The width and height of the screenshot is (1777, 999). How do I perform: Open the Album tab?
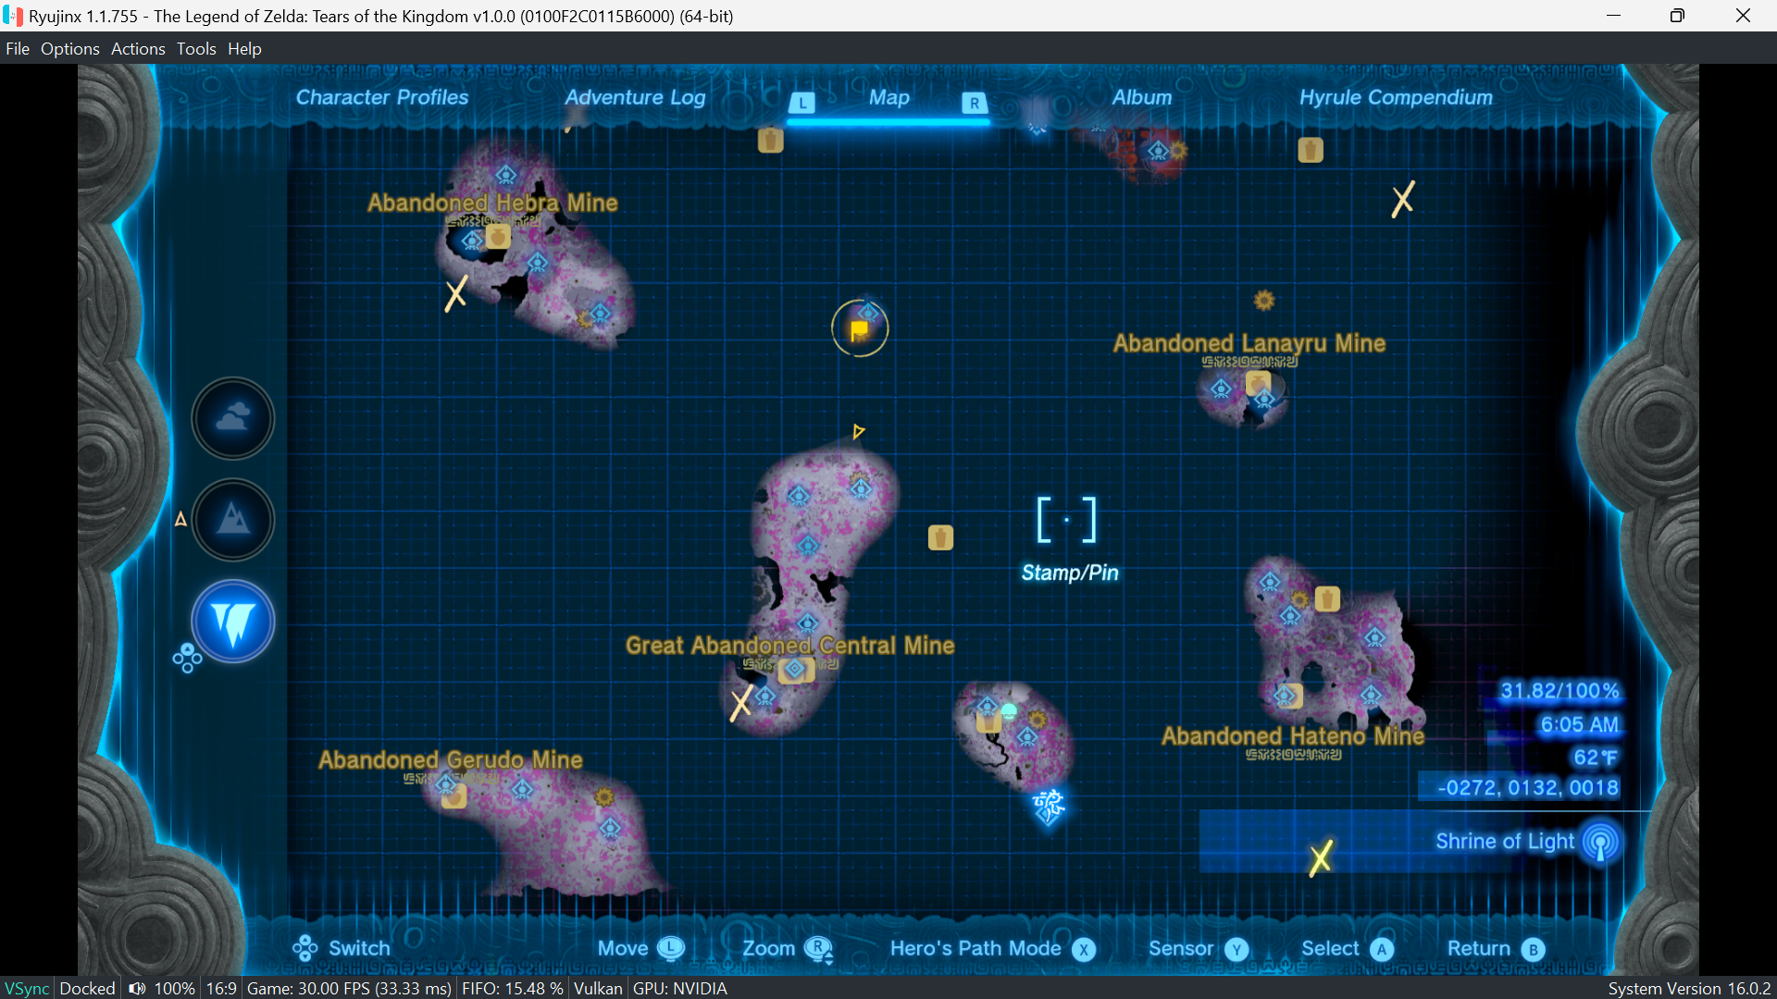(1142, 97)
